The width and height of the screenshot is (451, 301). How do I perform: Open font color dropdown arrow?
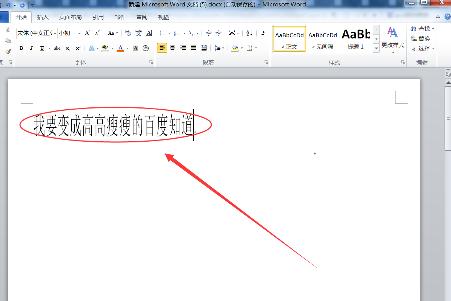(x=128, y=48)
